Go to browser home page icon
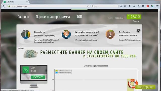The image size is (161, 91). (134, 6)
